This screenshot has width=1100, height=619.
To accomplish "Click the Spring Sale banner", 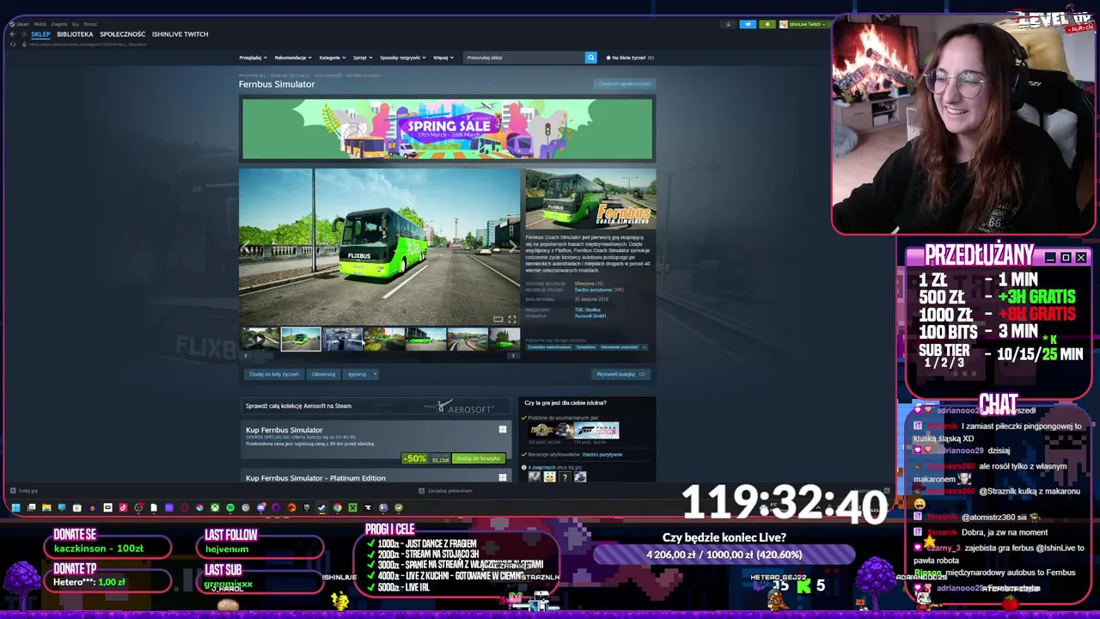I will point(447,130).
